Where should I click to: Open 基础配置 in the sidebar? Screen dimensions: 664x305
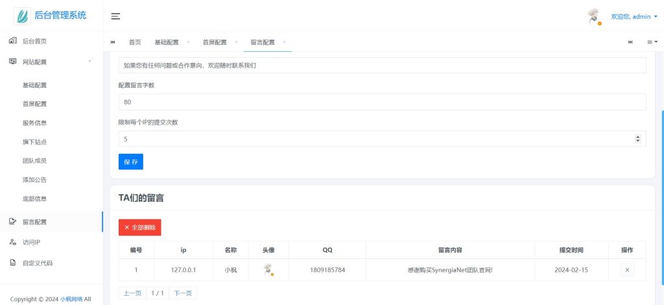point(34,85)
